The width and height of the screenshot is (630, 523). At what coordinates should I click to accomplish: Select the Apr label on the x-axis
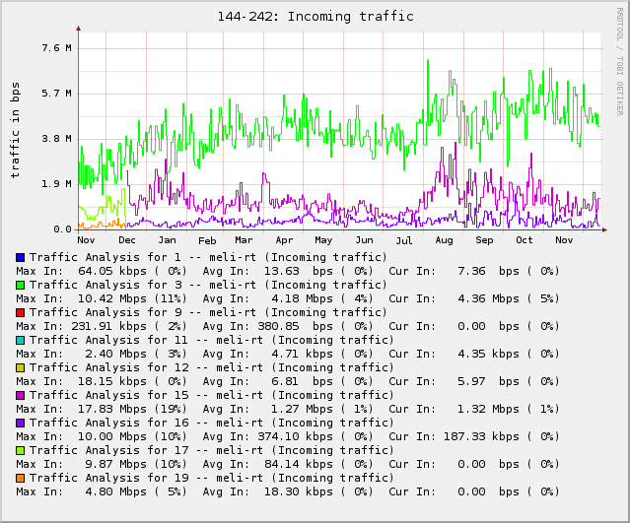pos(284,240)
